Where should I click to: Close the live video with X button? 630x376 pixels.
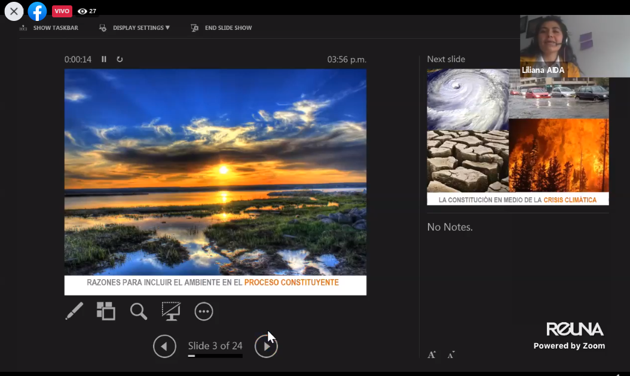click(x=14, y=11)
